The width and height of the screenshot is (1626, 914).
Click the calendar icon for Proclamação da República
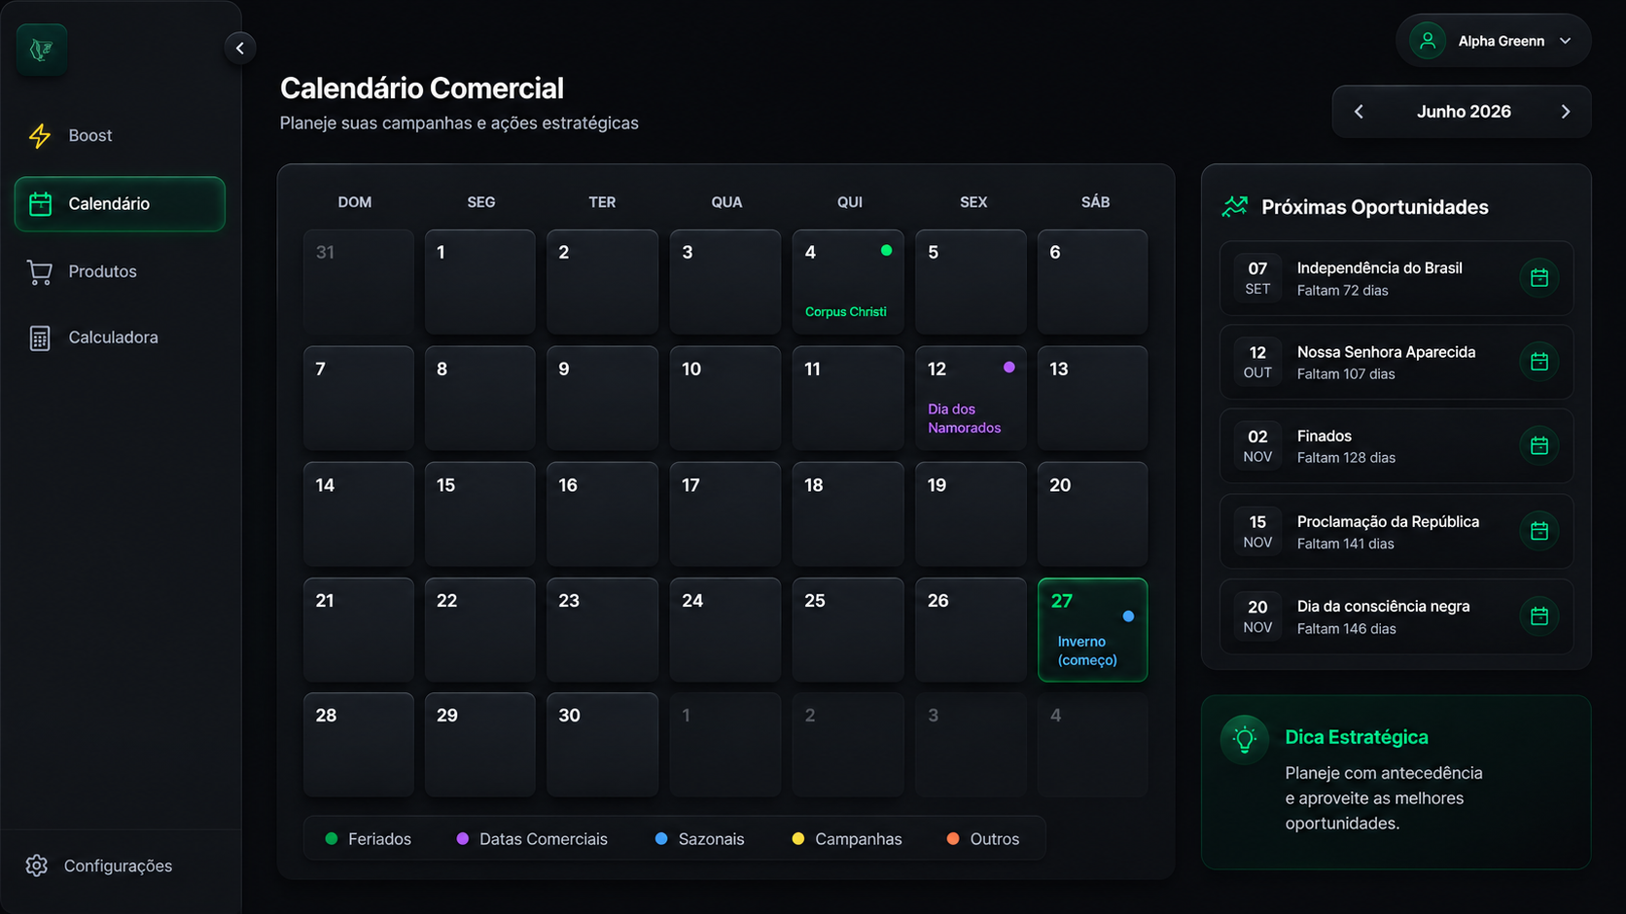click(1539, 531)
